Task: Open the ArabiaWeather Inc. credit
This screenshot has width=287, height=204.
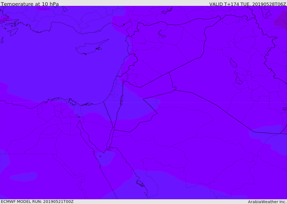Action: (267, 202)
